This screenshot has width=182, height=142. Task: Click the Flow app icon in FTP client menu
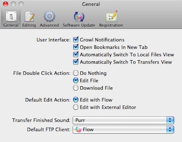[78, 130]
